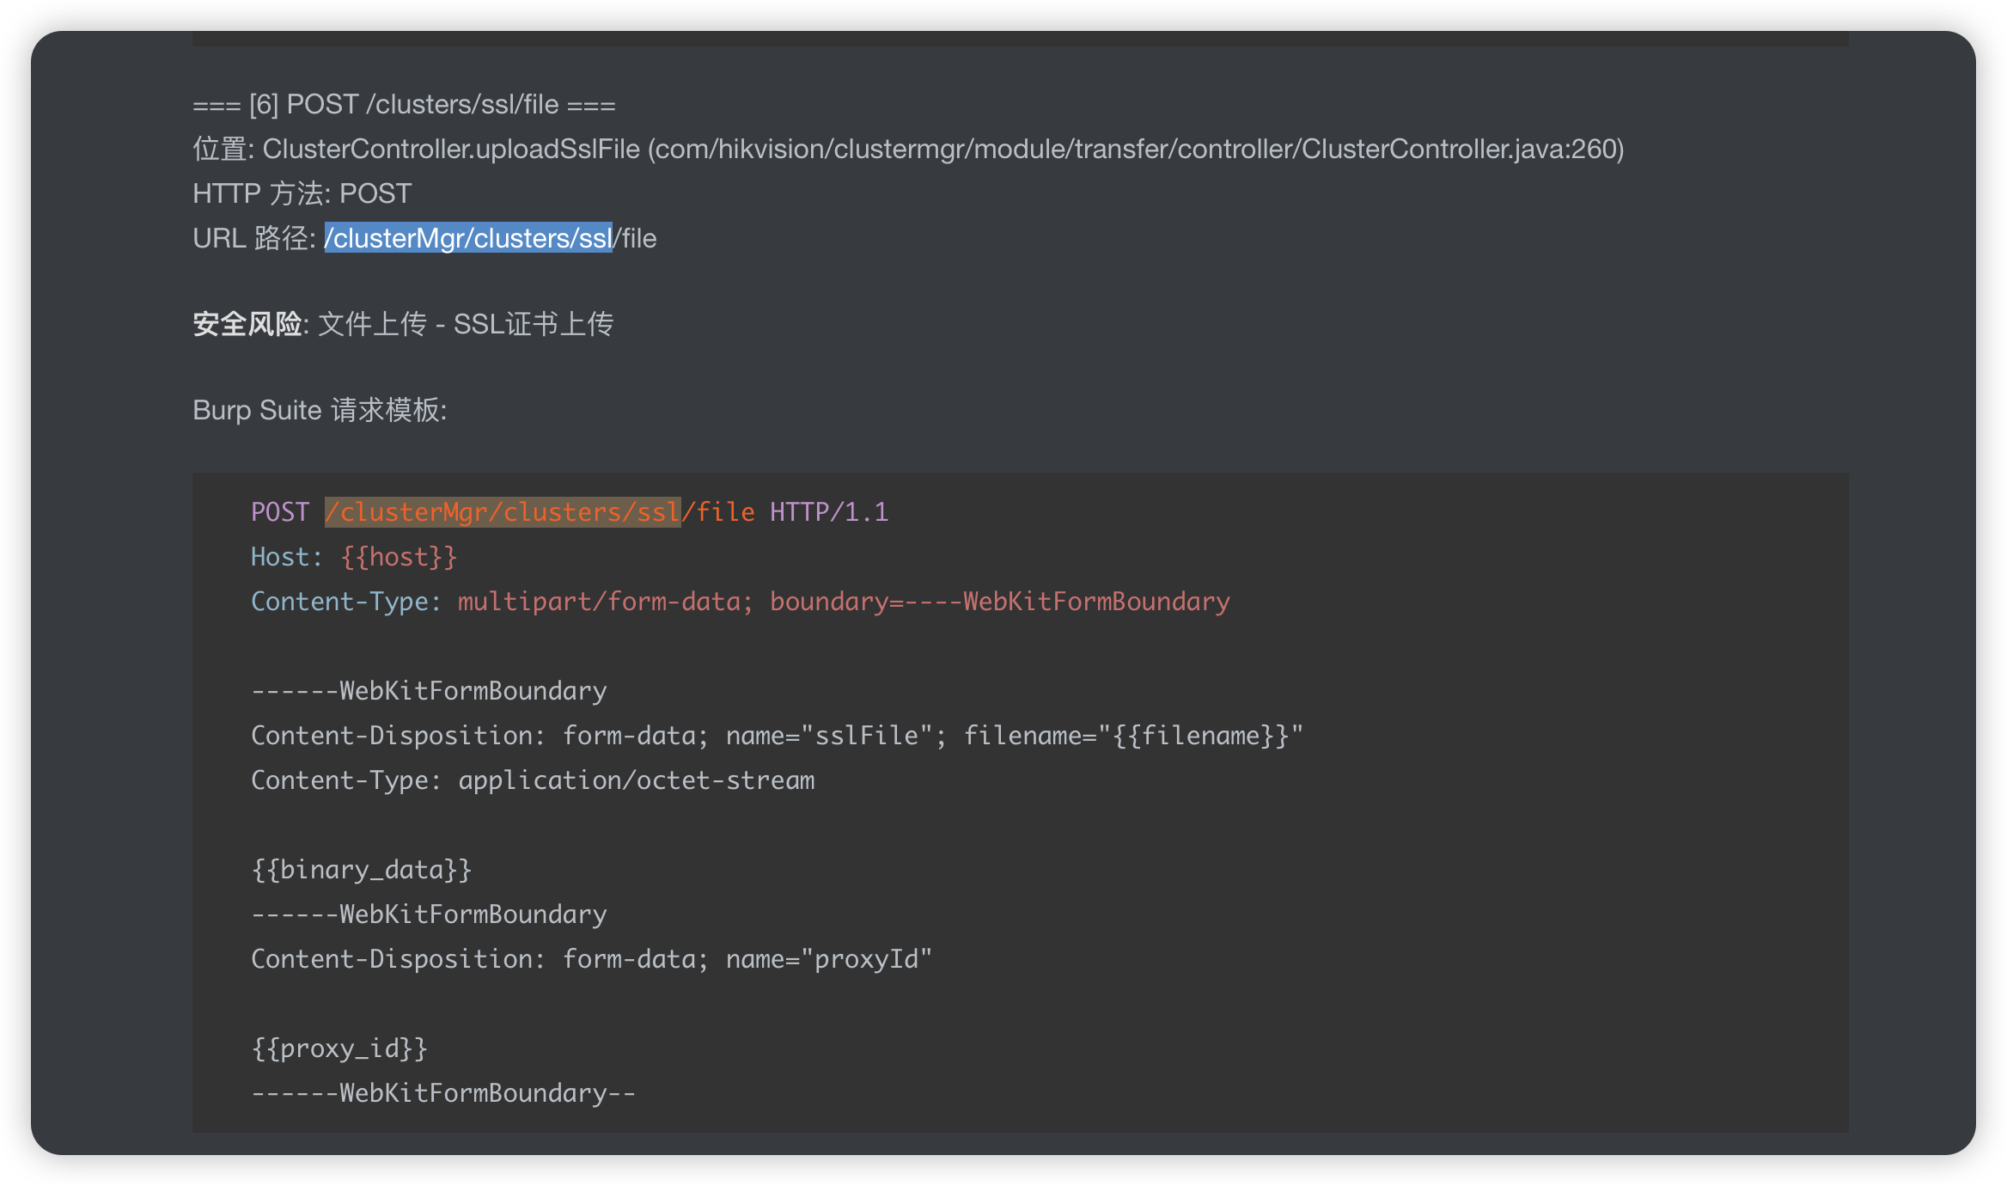
Task: Click 'HTTP/1.1' in the request line
Action: point(829,512)
